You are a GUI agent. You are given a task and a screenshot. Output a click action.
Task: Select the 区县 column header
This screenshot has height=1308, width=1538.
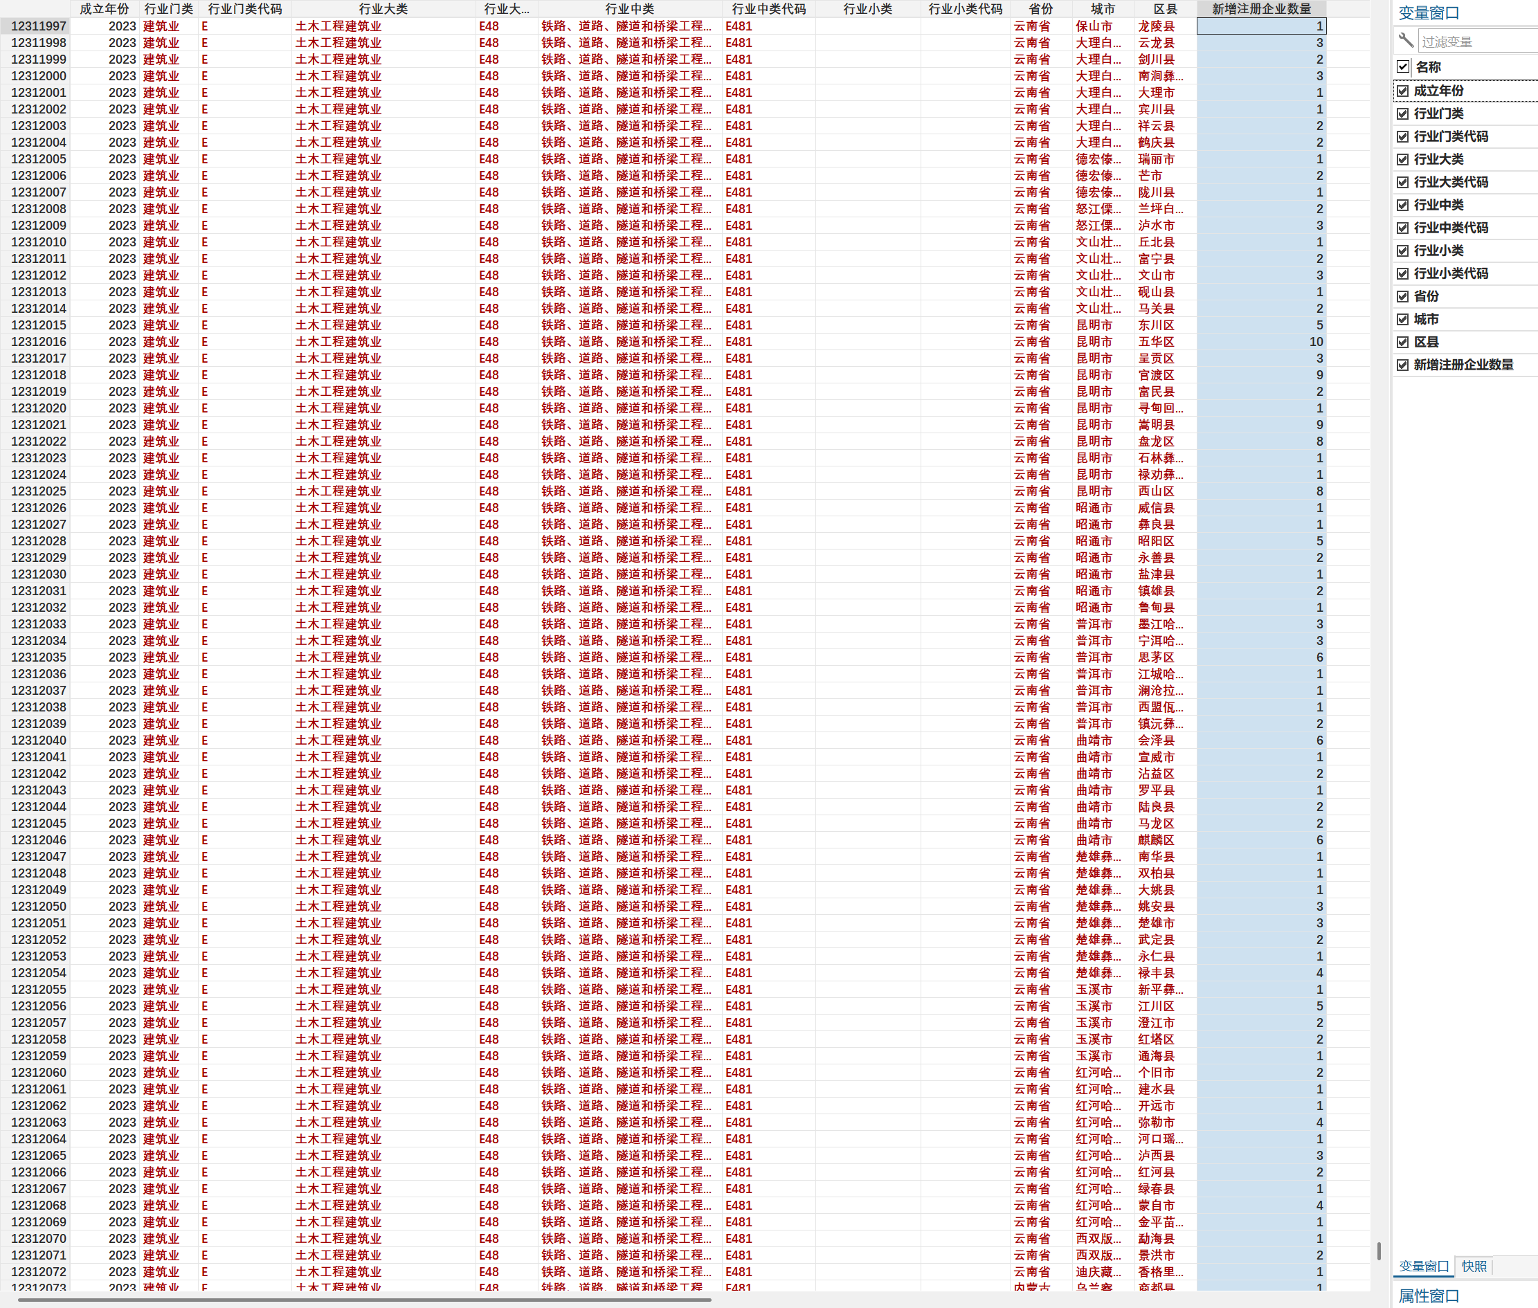click(1165, 9)
